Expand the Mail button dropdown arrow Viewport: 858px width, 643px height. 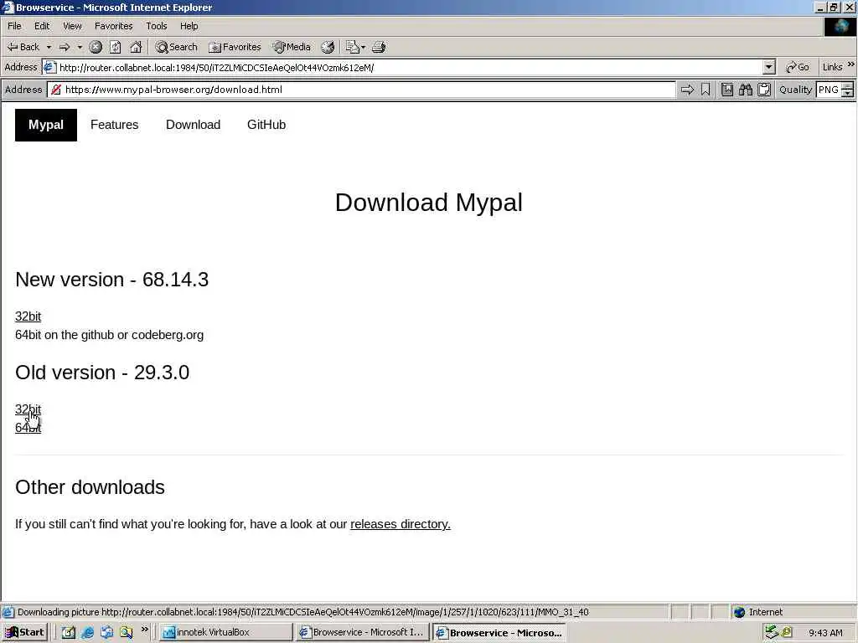pos(364,47)
